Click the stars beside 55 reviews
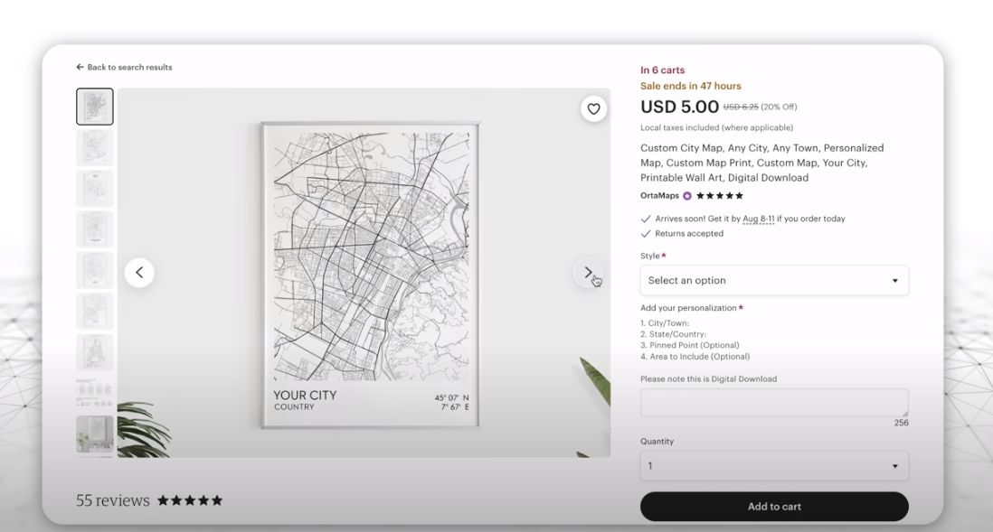Viewport: 993px width, 532px height. tap(190, 500)
